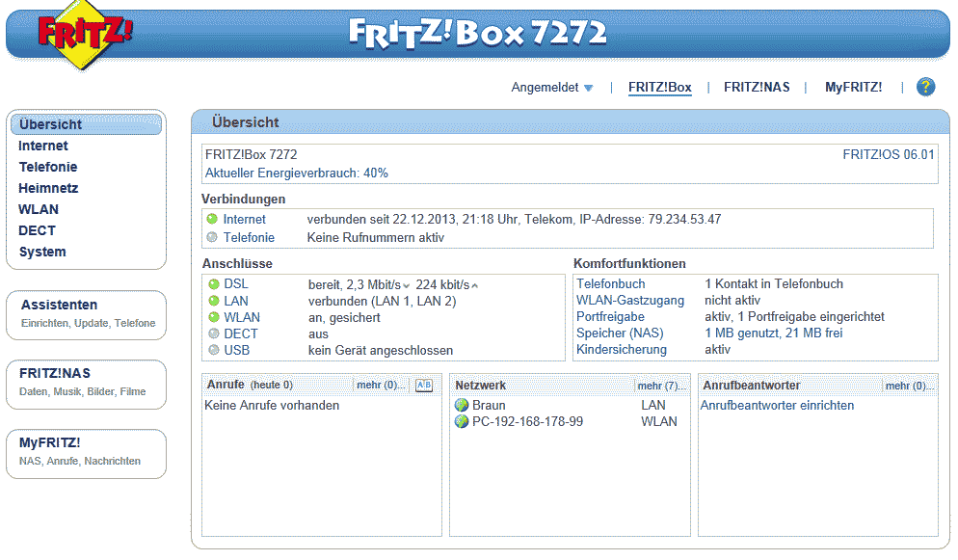Screen dimensions: 958x560
Task: Click the green WLAN status LED
Action: click(x=214, y=317)
